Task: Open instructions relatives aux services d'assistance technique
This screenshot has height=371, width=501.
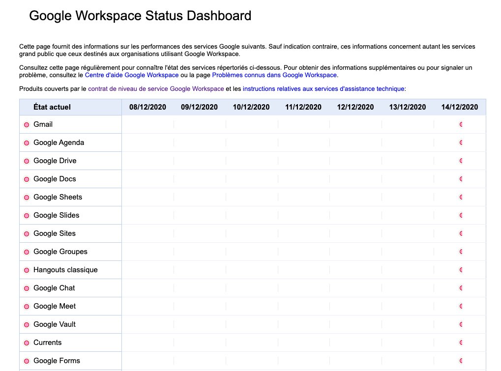Action: 324,89
